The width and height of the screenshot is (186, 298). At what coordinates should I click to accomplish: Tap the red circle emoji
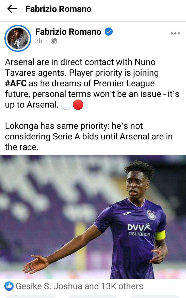[x=78, y=105]
